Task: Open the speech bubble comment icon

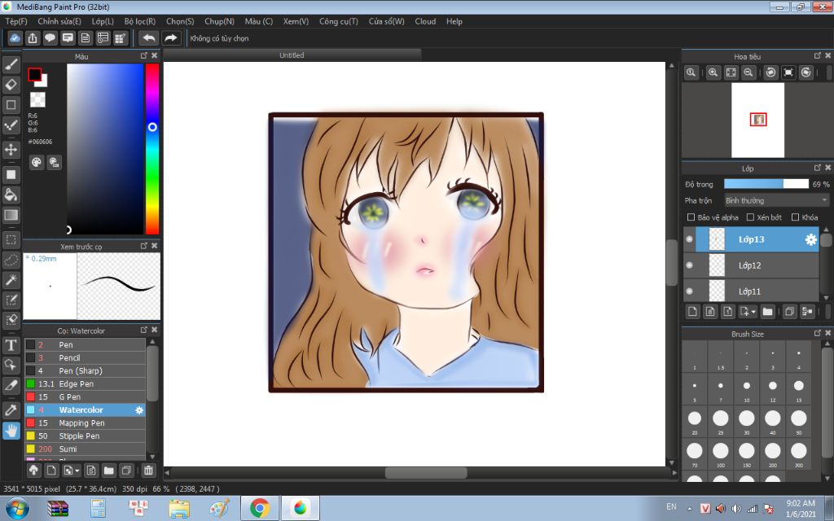Action: pos(50,38)
